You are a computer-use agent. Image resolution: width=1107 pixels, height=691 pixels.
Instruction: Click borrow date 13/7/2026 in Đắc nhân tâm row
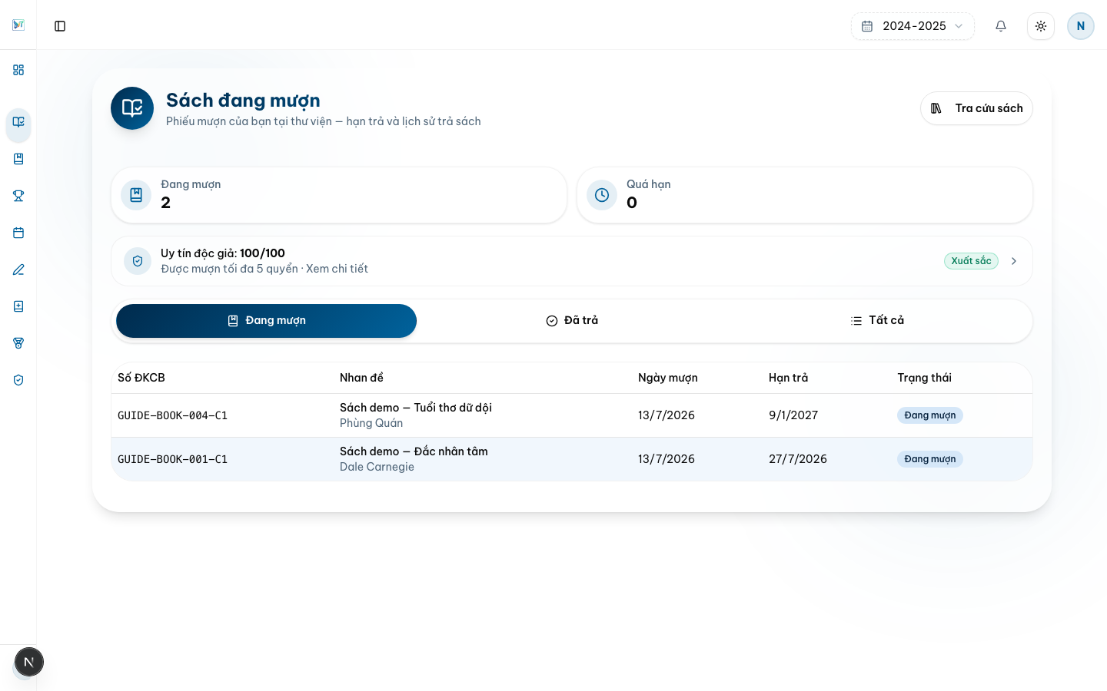667,459
